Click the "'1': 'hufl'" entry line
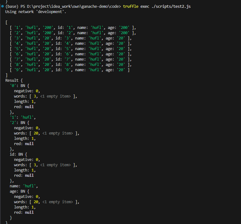Viewport: 241px width, 224px height. pos(23,117)
